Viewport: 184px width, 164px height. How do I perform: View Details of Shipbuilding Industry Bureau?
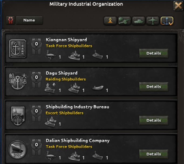pos(154,121)
